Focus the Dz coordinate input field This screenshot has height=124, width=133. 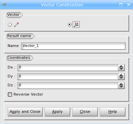[x=67, y=85]
